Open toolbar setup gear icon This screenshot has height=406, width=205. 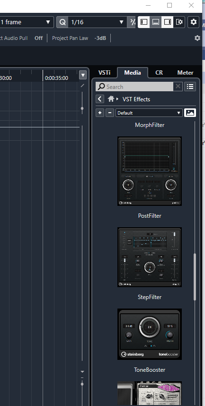pyautogui.click(x=193, y=22)
